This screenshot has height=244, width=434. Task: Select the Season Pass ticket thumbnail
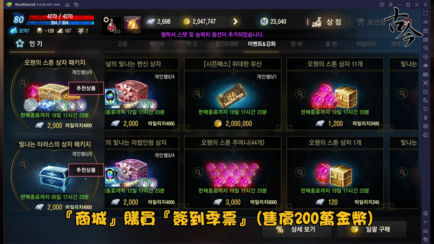pyautogui.click(x=232, y=96)
